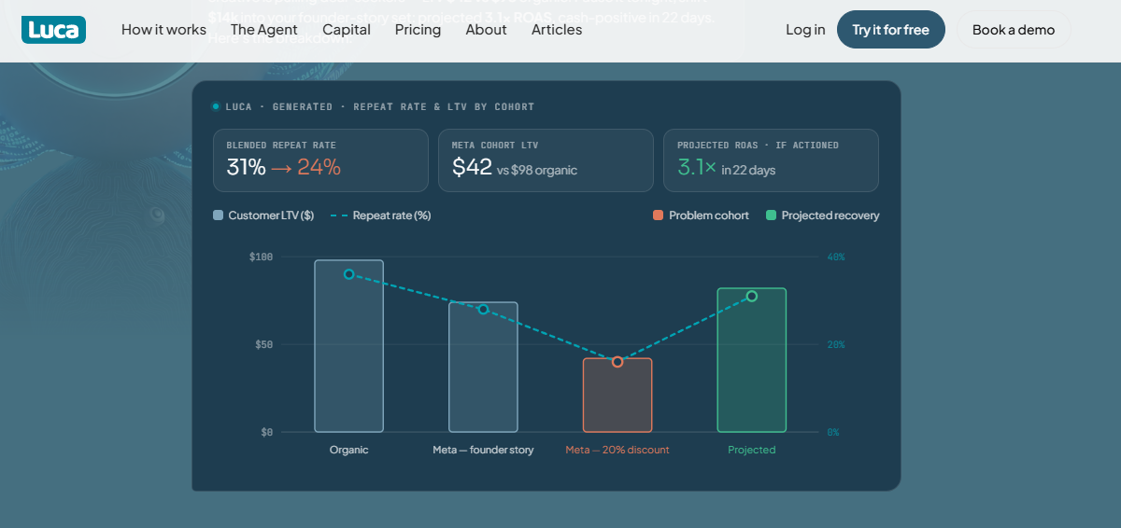Go to the Articles section
1121x528 pixels.
point(557,30)
